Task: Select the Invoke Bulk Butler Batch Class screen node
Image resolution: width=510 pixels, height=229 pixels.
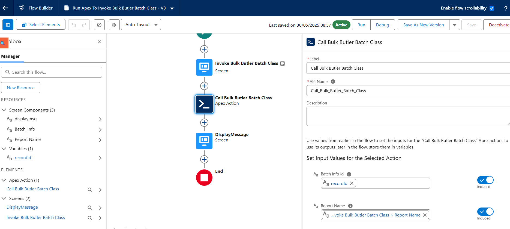Action: point(204,67)
